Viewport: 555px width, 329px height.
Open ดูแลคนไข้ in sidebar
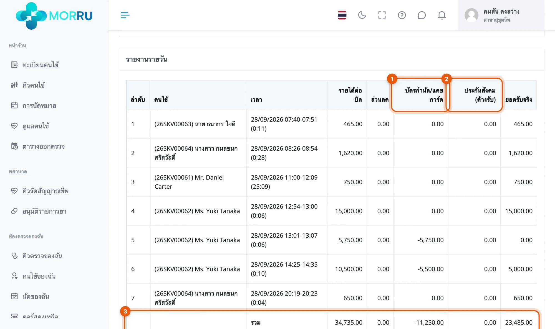(36, 126)
